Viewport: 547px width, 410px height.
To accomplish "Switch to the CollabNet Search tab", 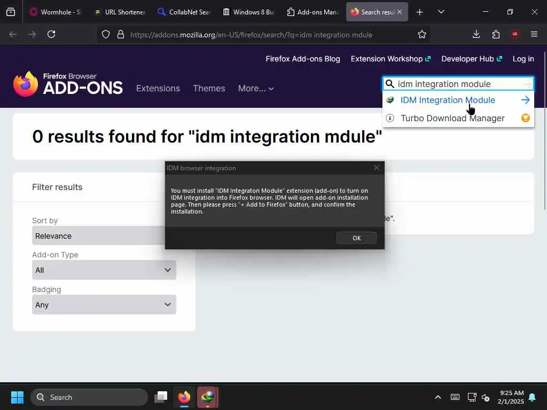I will 184,12.
